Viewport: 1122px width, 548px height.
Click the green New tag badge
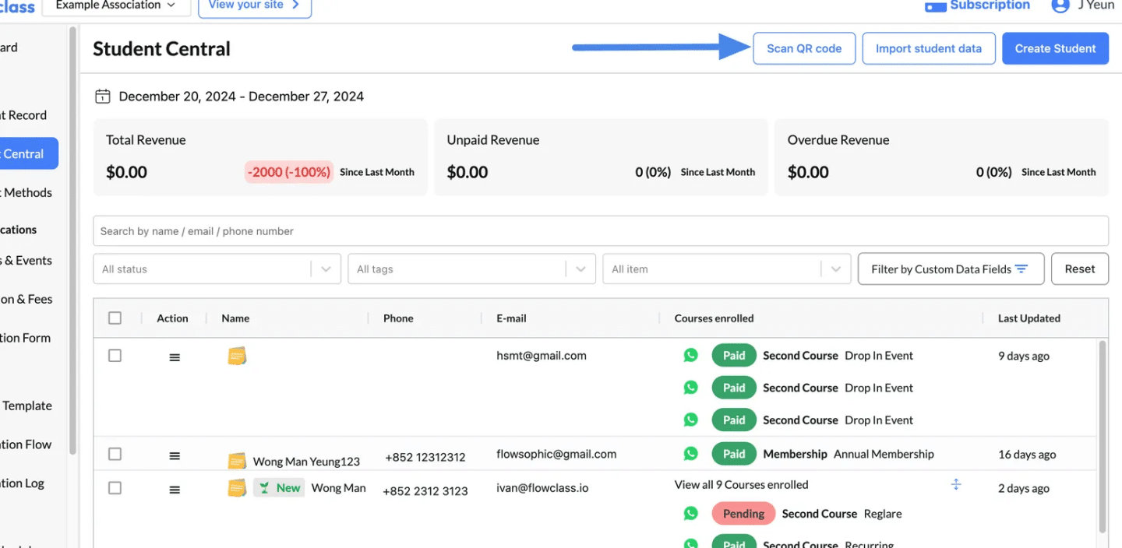(279, 488)
